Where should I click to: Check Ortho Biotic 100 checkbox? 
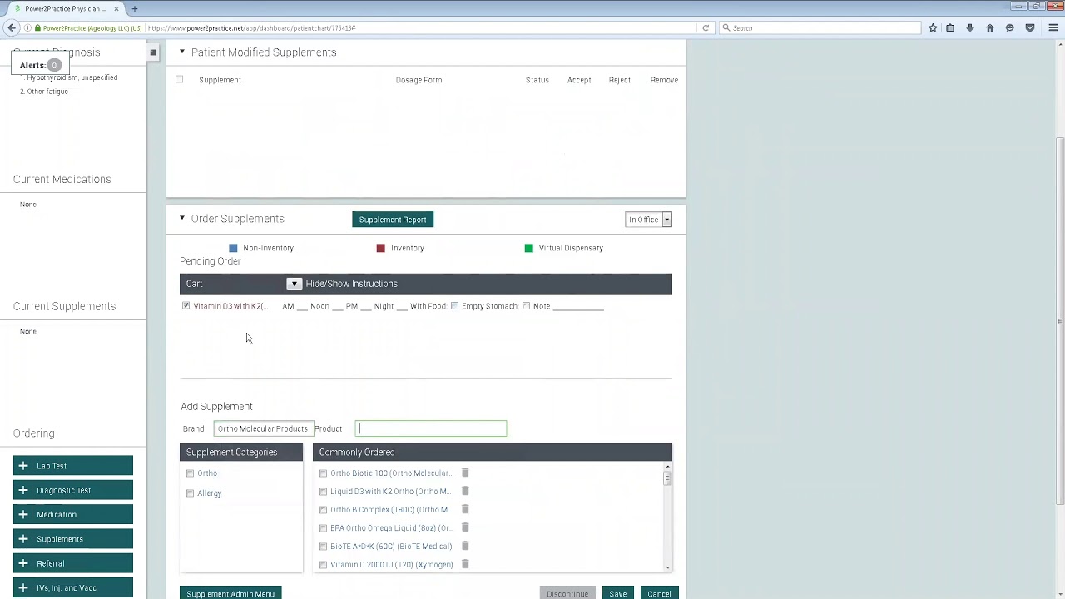click(323, 473)
